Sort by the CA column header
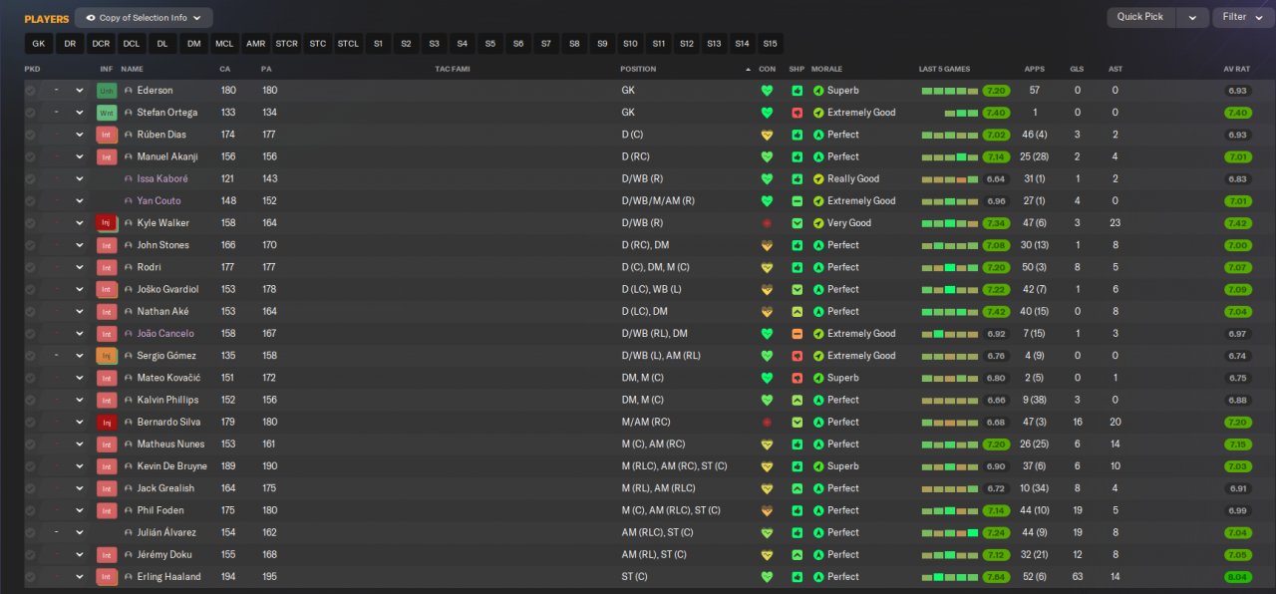The image size is (1276, 594). pos(225,70)
